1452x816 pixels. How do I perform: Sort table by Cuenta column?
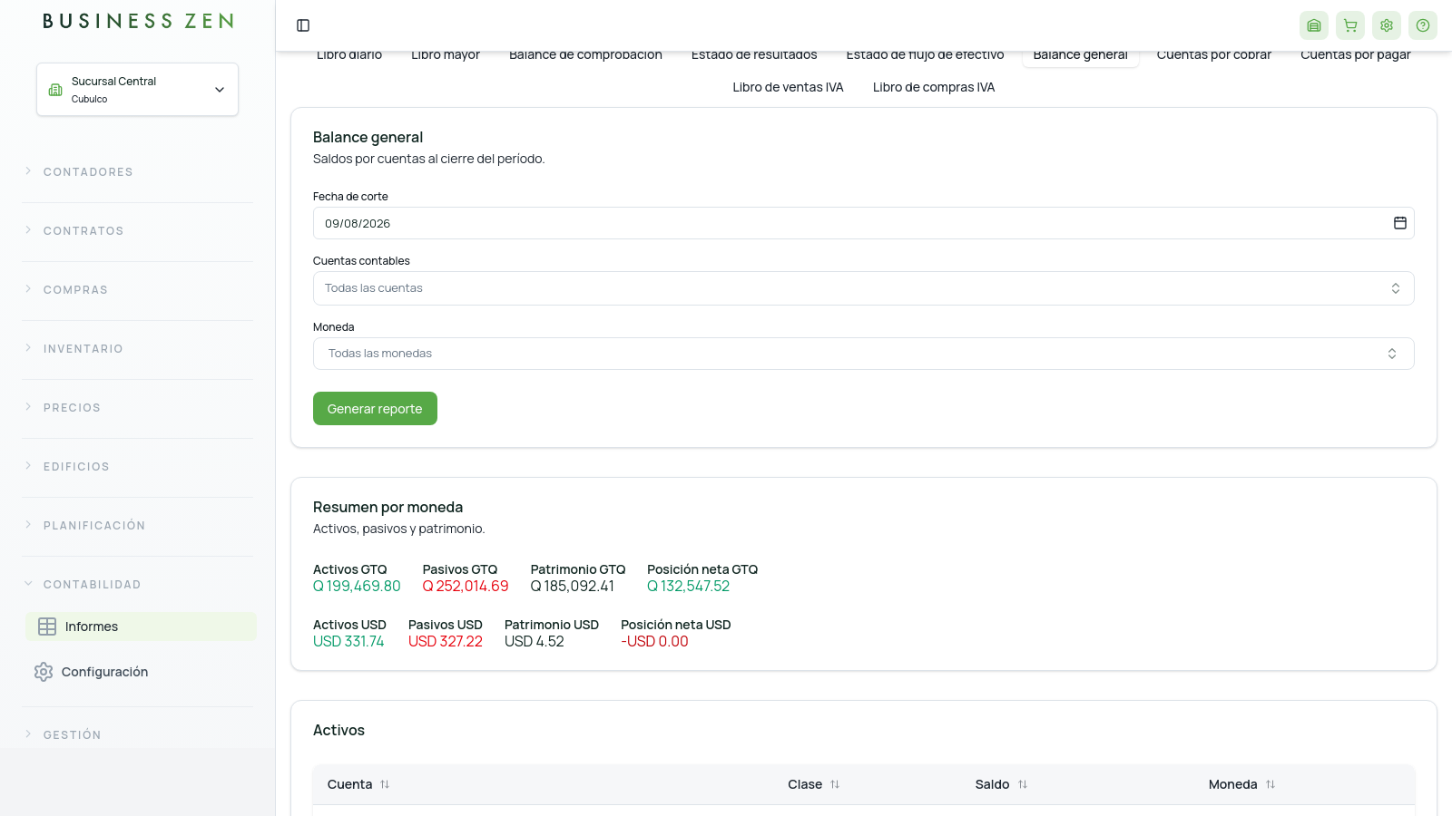[358, 784]
